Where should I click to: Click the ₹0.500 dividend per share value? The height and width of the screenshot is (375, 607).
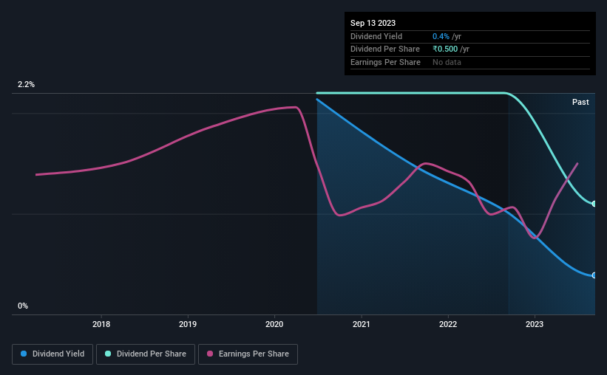(x=445, y=49)
